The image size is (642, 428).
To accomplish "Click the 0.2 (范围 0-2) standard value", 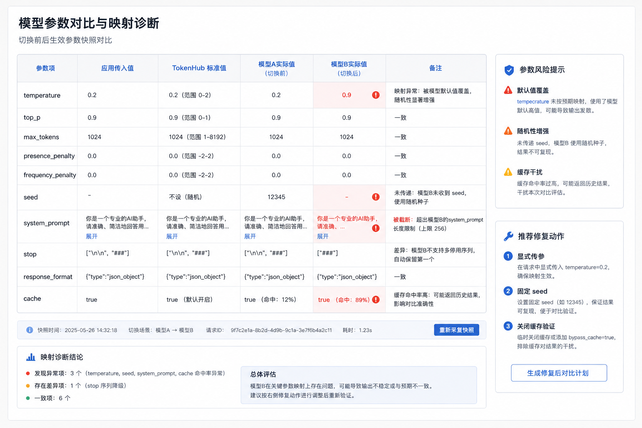I will coord(190,95).
